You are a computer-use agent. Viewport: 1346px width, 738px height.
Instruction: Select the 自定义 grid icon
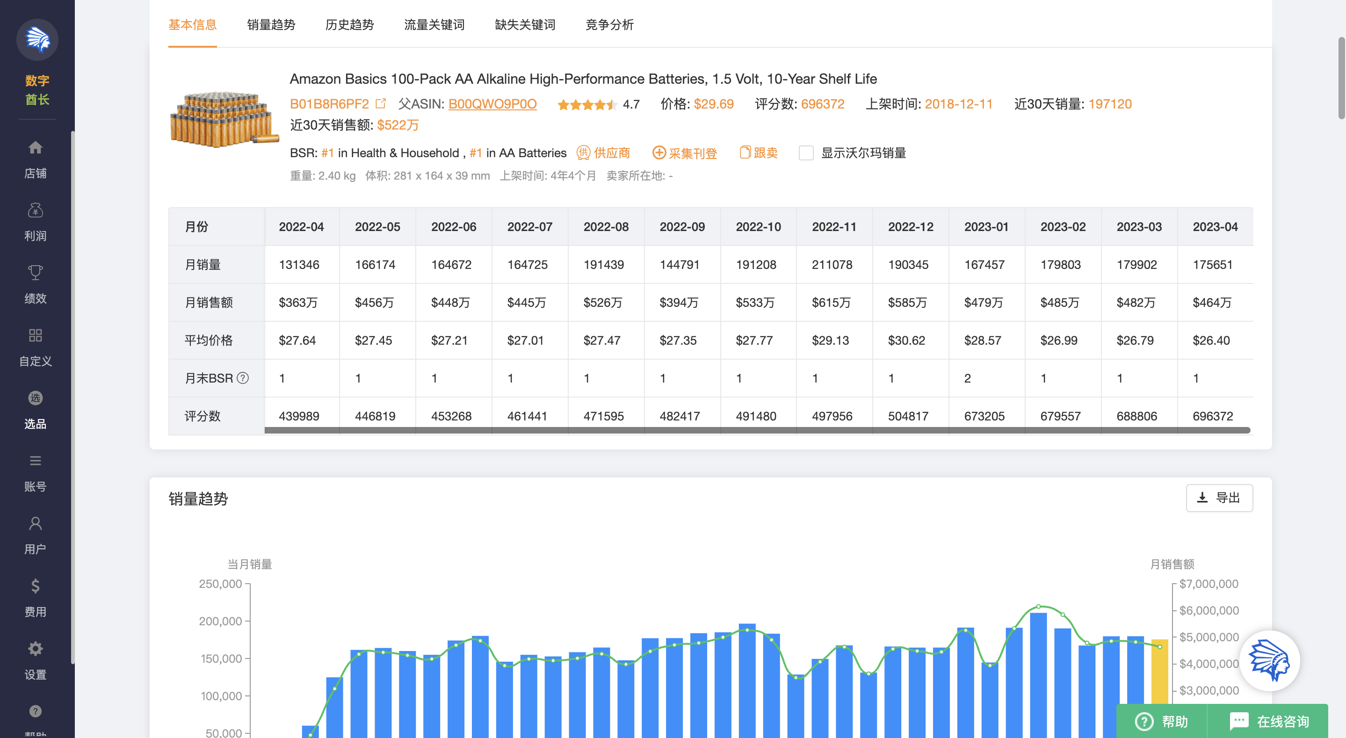[35, 335]
